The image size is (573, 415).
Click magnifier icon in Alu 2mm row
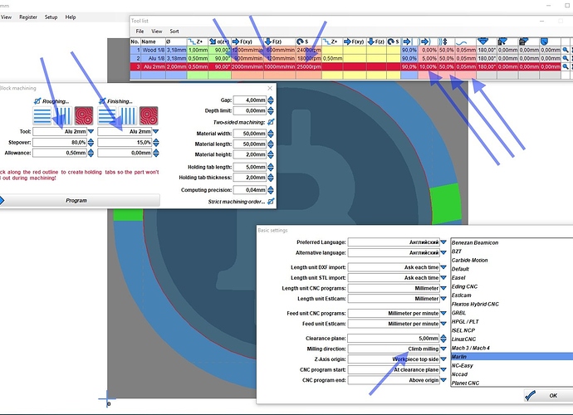(566, 67)
